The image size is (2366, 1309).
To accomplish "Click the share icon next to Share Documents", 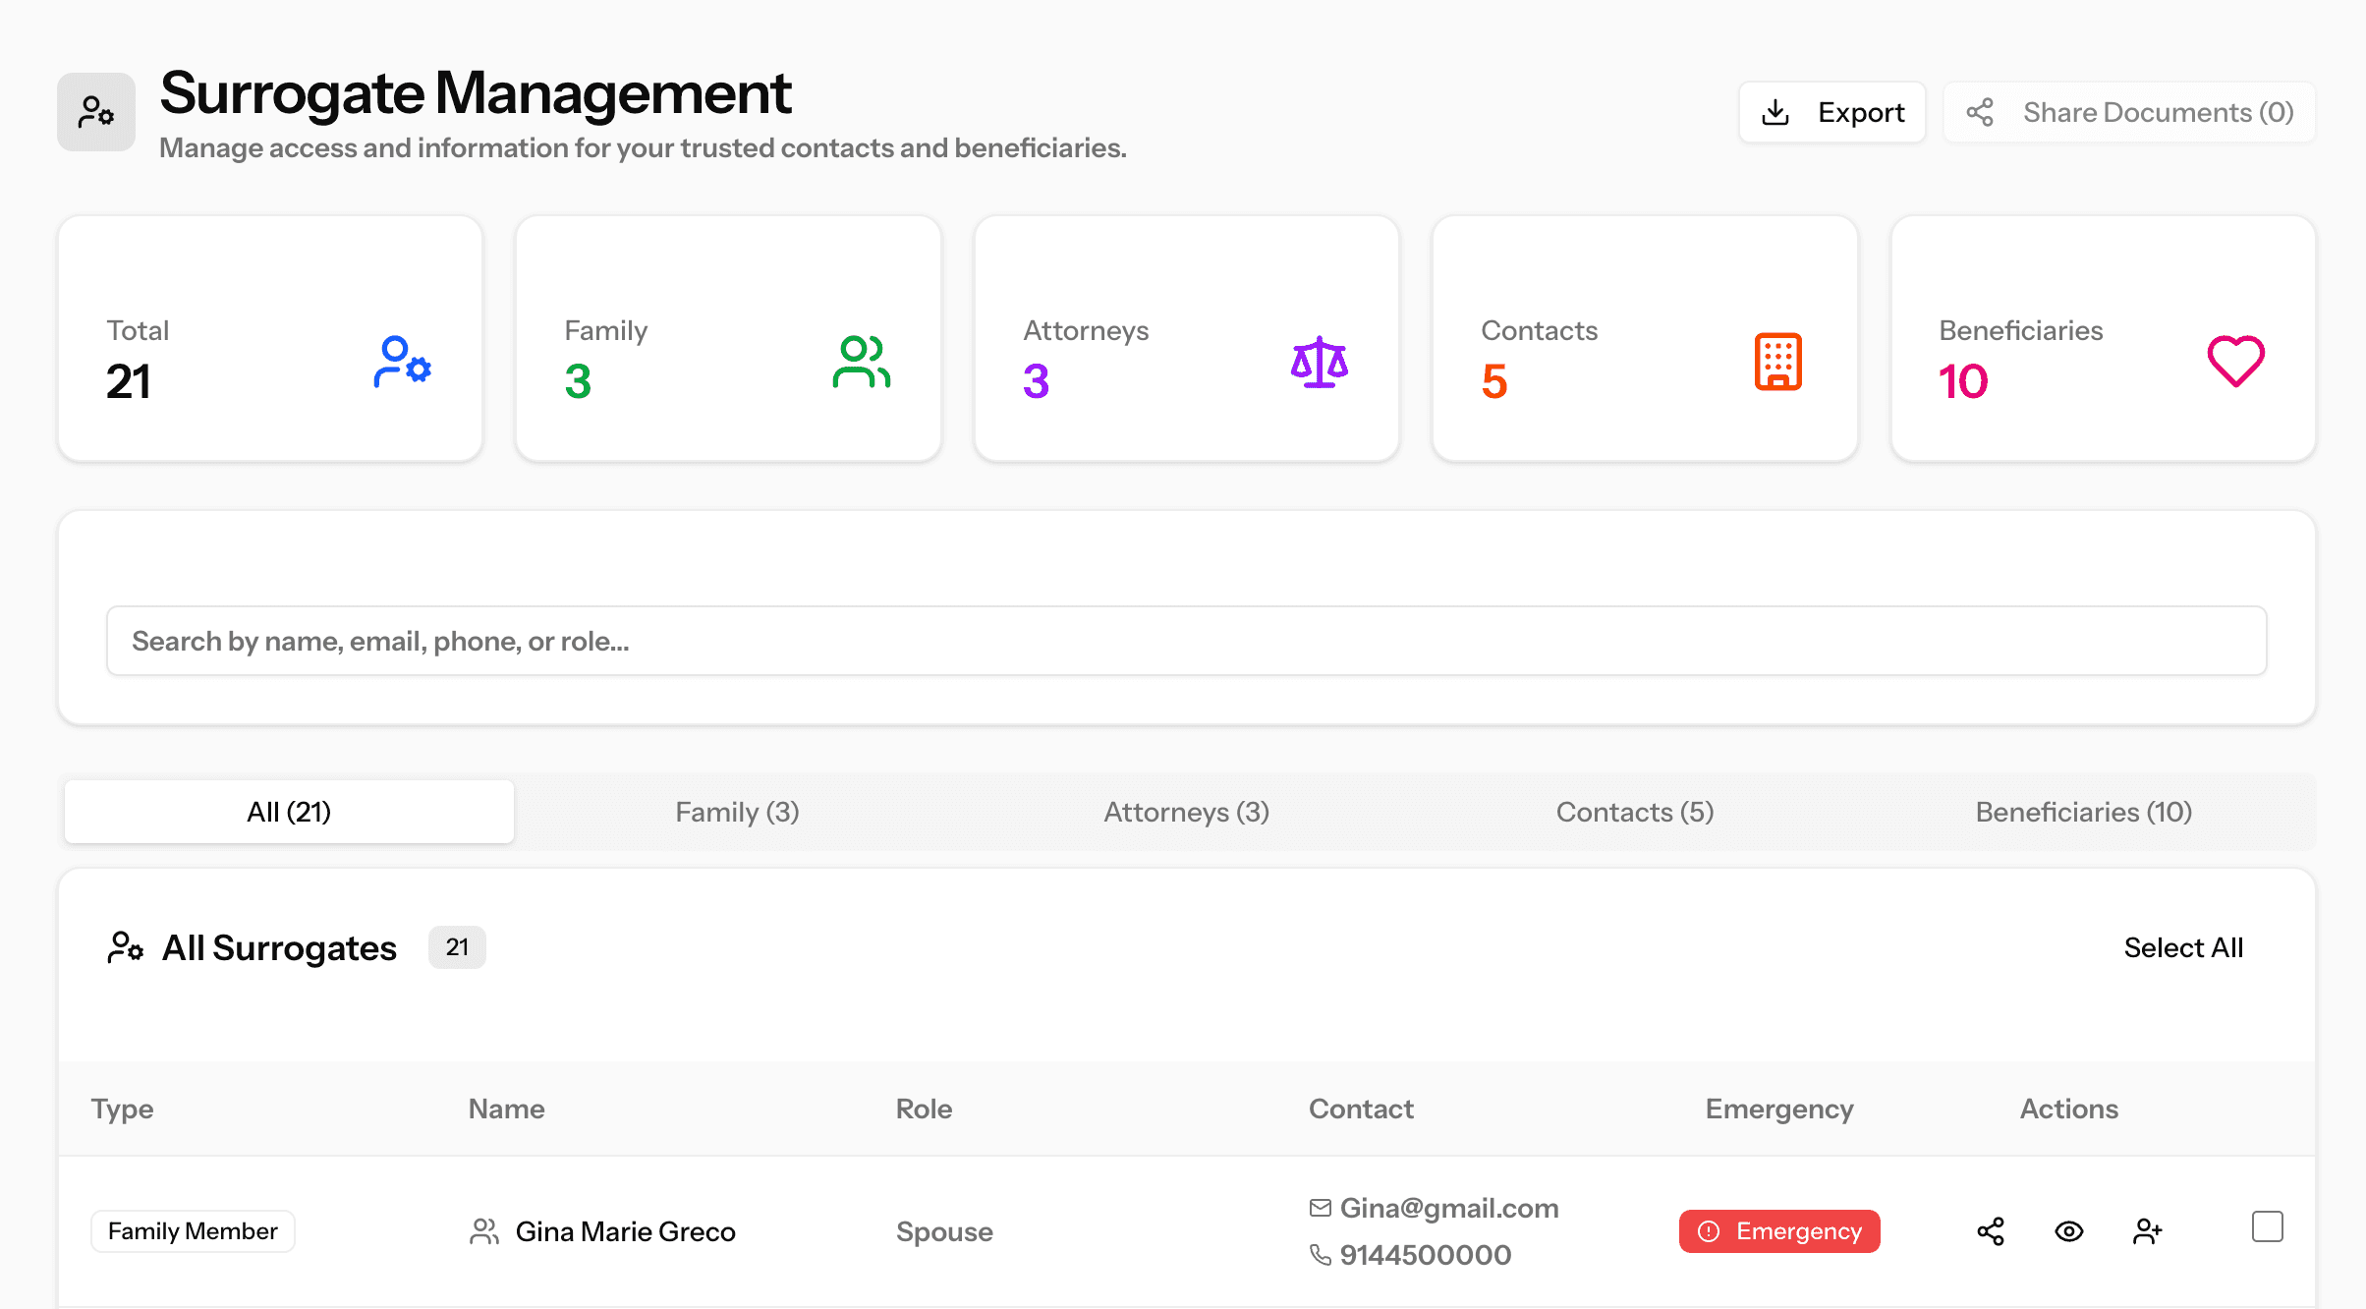I will click(x=1981, y=111).
